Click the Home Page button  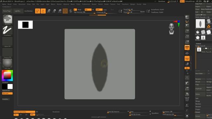pyautogui.click(x=7, y=11)
